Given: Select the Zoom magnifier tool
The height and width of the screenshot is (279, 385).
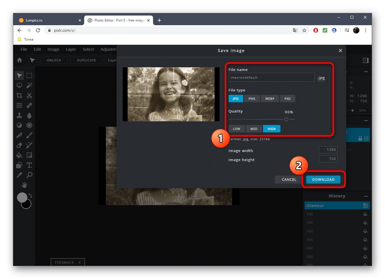Looking at the screenshot, I should (x=29, y=175).
